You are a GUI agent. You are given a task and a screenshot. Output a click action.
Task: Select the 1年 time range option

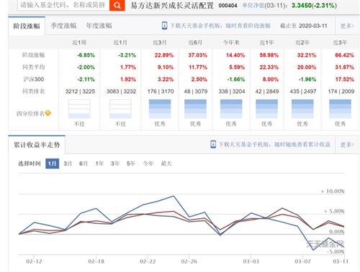[x=99, y=164]
